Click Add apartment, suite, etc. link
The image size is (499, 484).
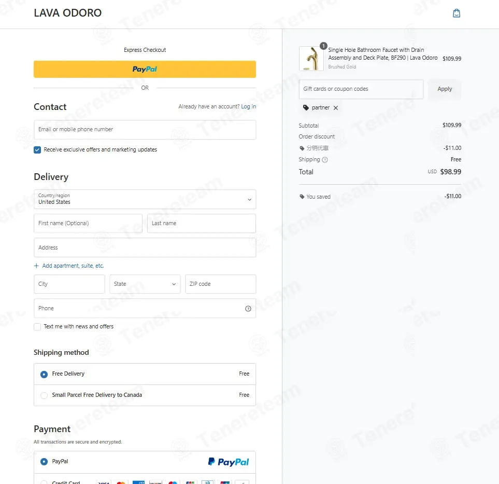(73, 266)
